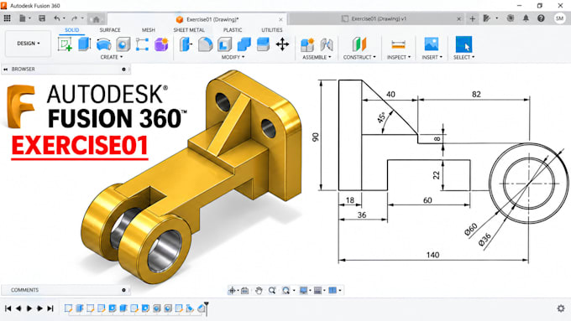The width and height of the screenshot is (571, 321).
Task: Switch to the SURFACE tab
Action: (x=110, y=30)
